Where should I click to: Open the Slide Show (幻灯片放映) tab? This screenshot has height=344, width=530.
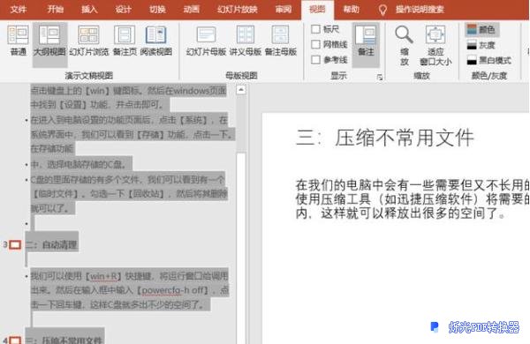tap(238, 9)
